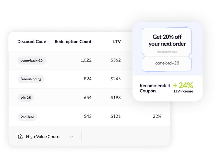Click the +24% LTV Increase figure
The height and width of the screenshot is (155, 221).
click(x=183, y=87)
